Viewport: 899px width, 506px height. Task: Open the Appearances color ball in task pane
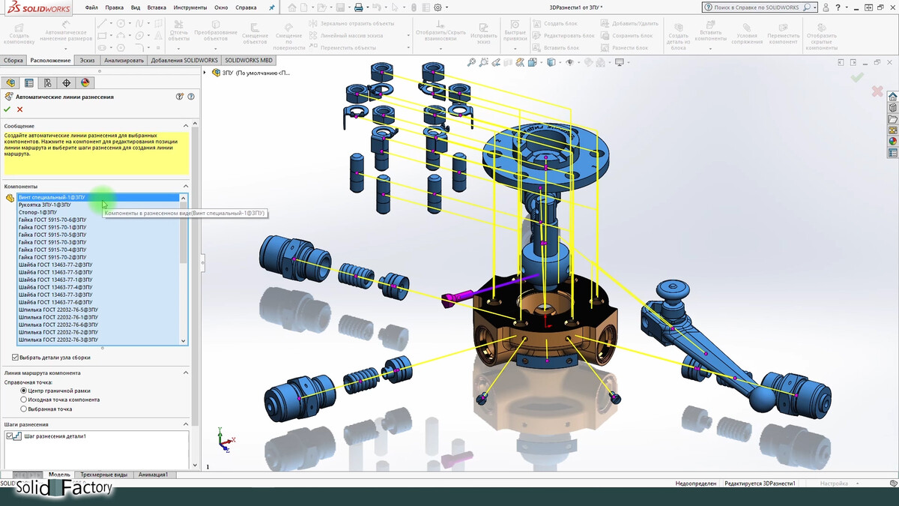[x=892, y=141]
